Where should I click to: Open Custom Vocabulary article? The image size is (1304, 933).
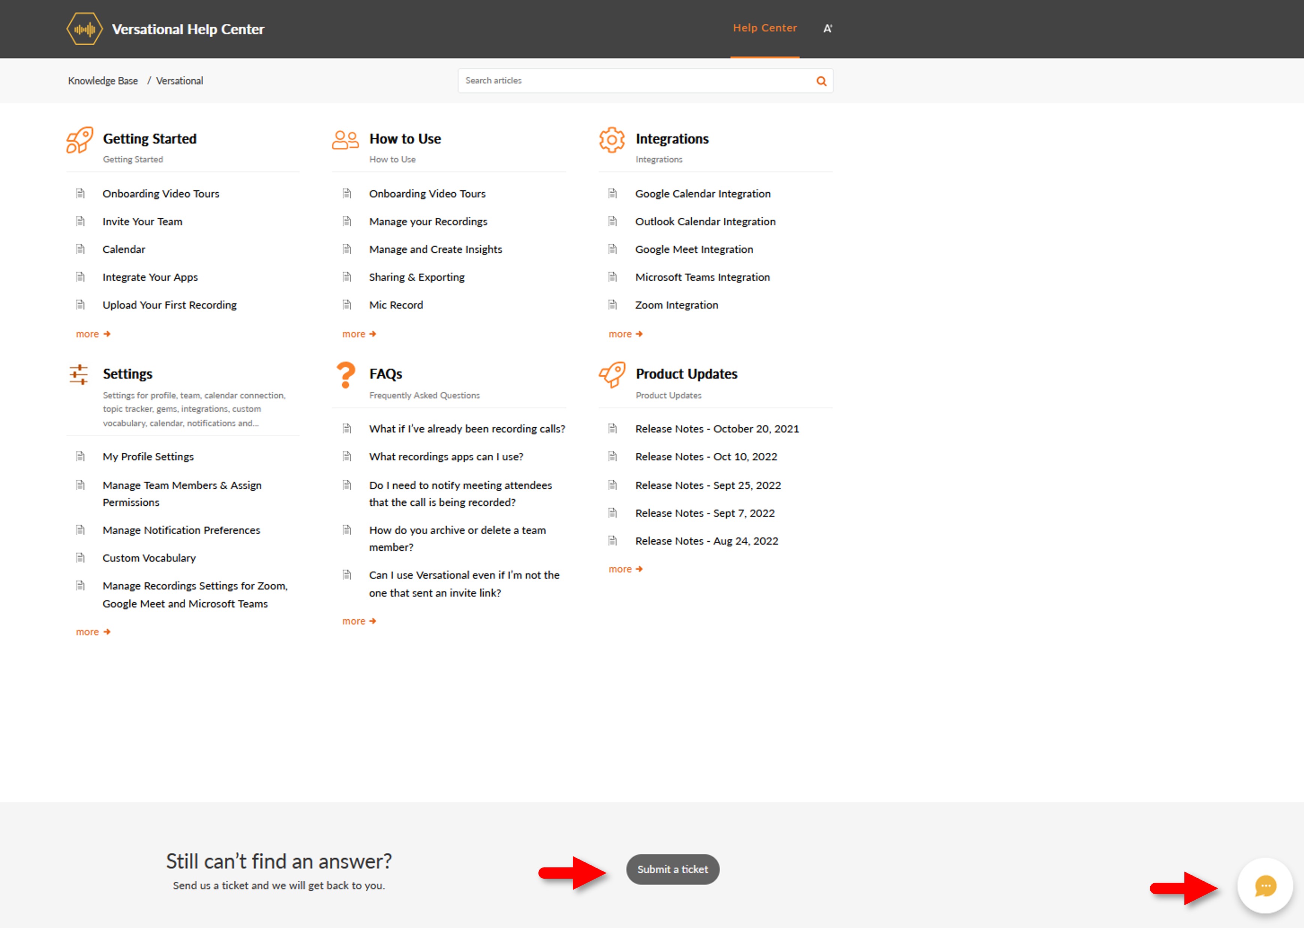coord(149,558)
